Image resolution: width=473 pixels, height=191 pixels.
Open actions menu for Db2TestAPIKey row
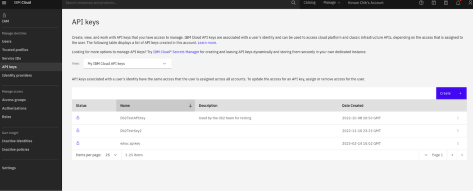pos(458,118)
